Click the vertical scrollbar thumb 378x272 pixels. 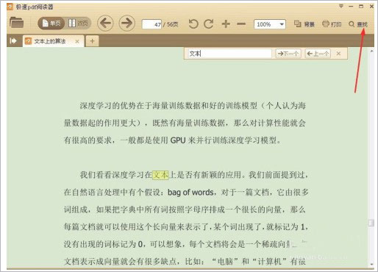[371, 223]
